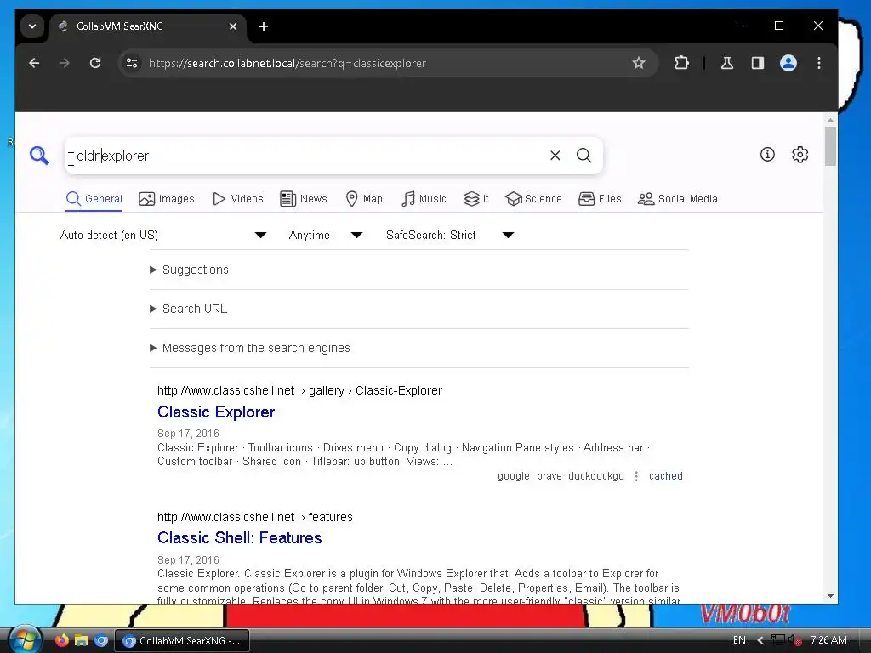Viewport: 871px width, 653px height.
Task: Open the Anytime time range dropdown
Action: tap(326, 235)
